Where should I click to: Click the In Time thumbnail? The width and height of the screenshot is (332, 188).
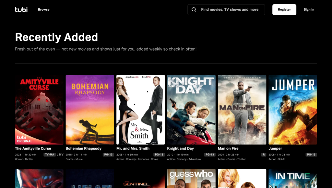pyautogui.click(x=292, y=178)
